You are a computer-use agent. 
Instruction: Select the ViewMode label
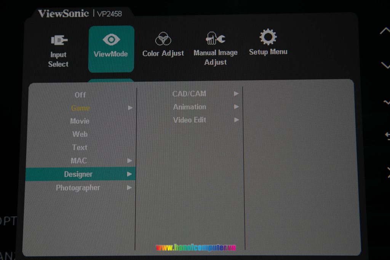click(x=111, y=54)
